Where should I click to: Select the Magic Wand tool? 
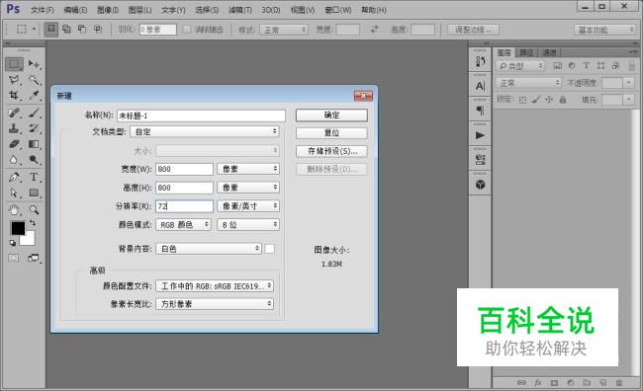point(34,79)
